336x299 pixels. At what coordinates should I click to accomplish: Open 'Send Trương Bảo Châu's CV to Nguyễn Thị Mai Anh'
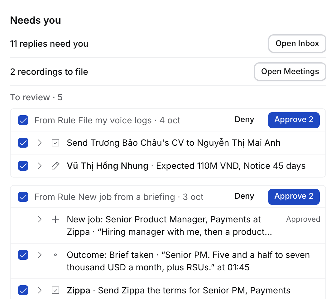pos(174,143)
